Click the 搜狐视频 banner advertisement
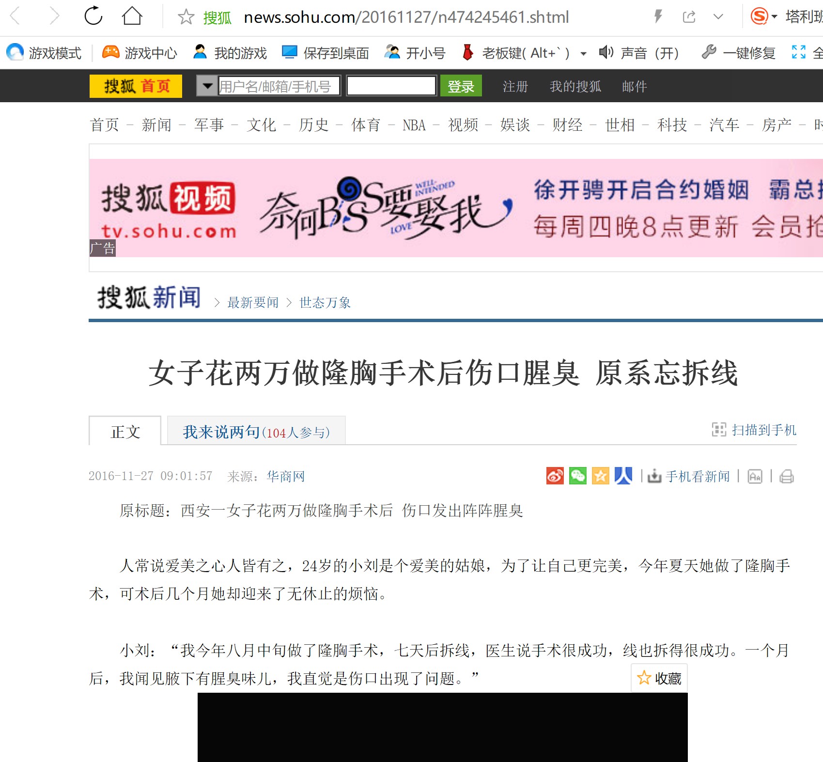This screenshot has height=762, width=823. pyautogui.click(x=456, y=208)
